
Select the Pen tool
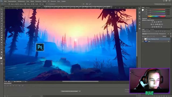coord(1,43)
